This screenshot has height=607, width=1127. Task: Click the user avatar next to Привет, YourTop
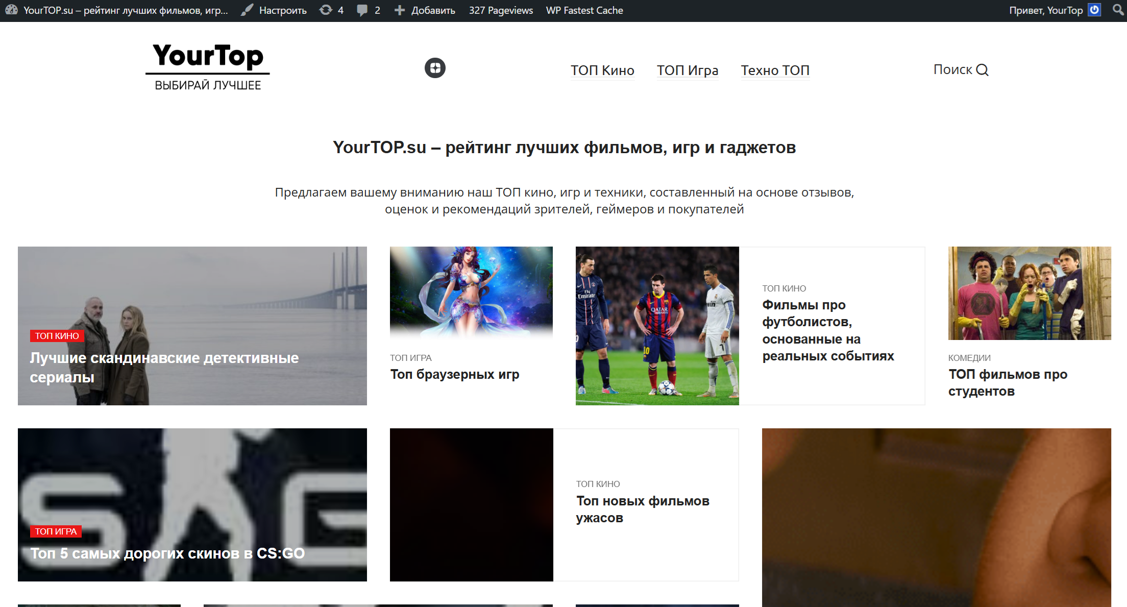click(1094, 10)
